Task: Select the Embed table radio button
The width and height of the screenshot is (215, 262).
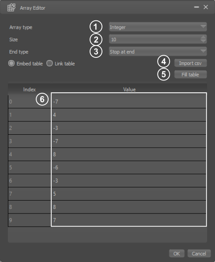Action: point(11,63)
